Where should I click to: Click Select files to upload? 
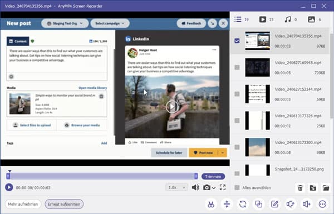click(x=32, y=125)
